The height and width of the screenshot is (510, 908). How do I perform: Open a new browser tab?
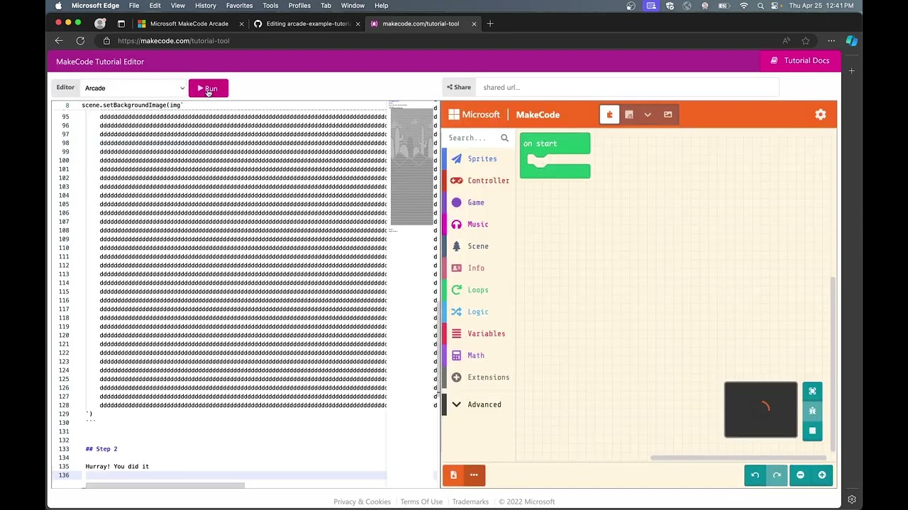[489, 23]
